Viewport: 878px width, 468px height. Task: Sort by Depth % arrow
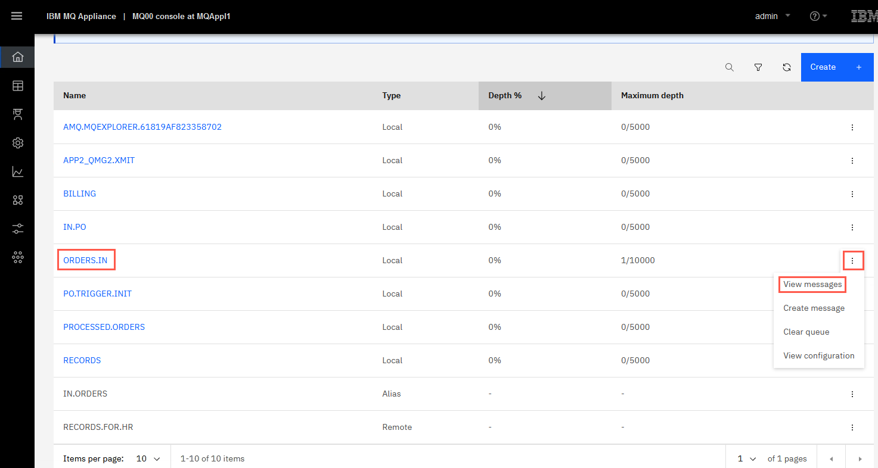coord(542,96)
